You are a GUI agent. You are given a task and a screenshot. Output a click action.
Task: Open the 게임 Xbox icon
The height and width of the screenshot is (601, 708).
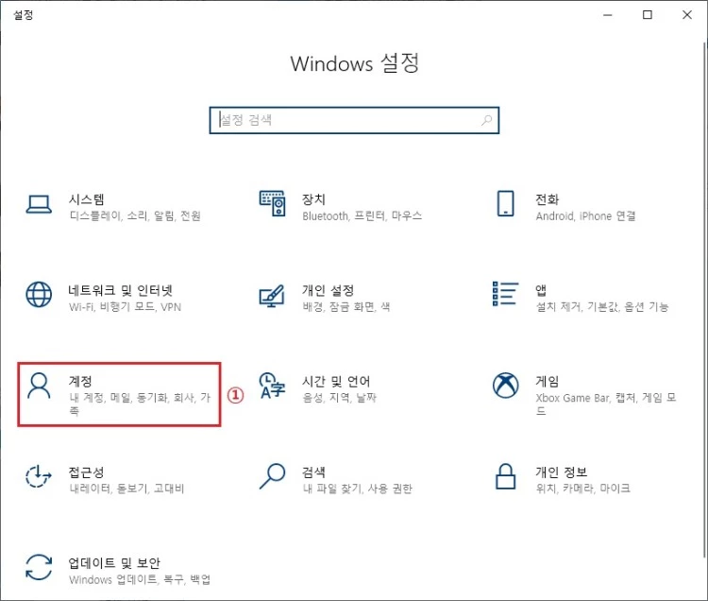tap(506, 386)
